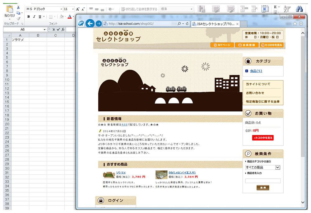Click the red カゴの中を見る cart button
311x213 pixels.
263,138
